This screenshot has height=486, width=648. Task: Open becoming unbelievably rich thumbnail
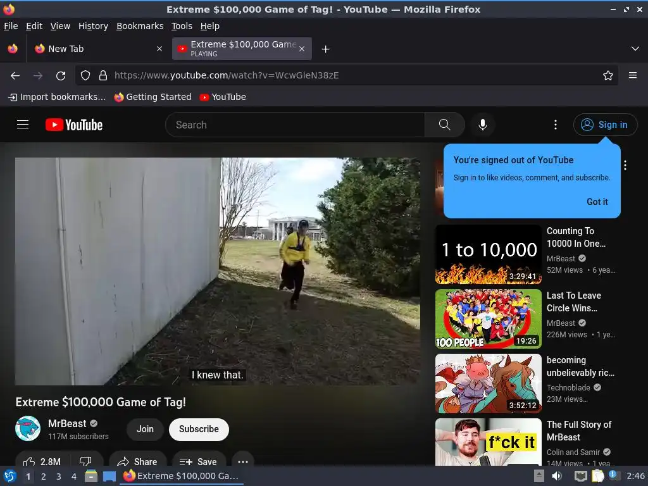pos(488,383)
